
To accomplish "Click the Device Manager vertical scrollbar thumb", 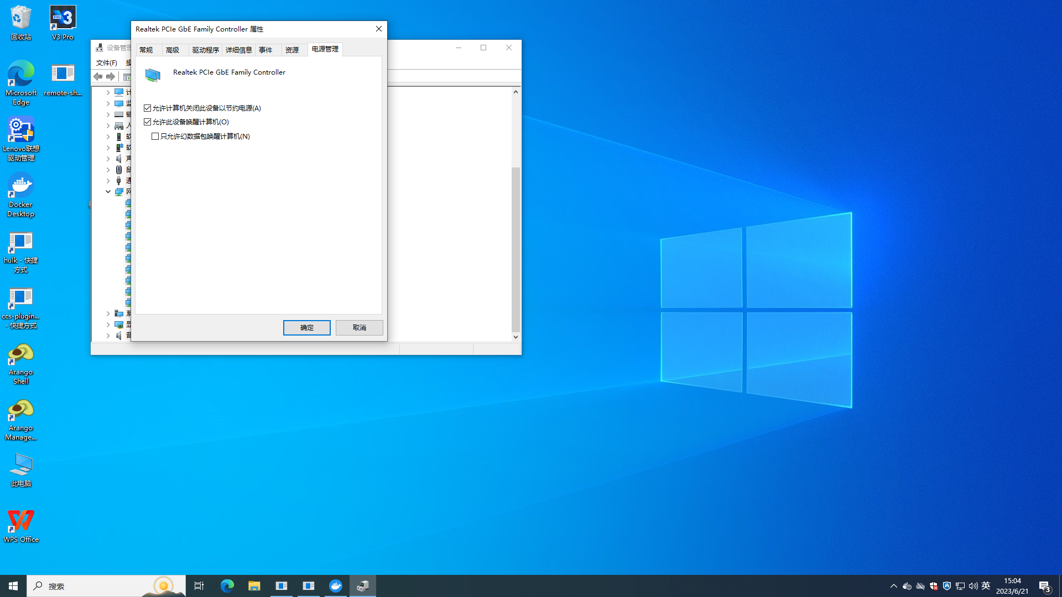I will 516,249.
